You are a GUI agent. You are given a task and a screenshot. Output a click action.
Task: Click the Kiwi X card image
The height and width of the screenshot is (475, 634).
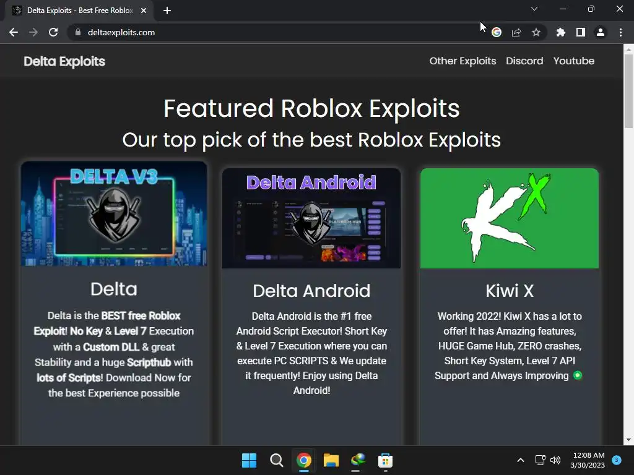click(510, 218)
